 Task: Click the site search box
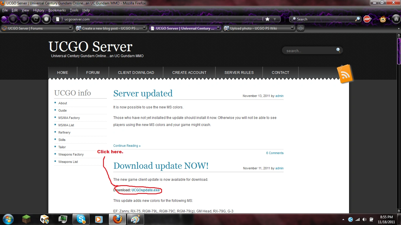(312, 50)
